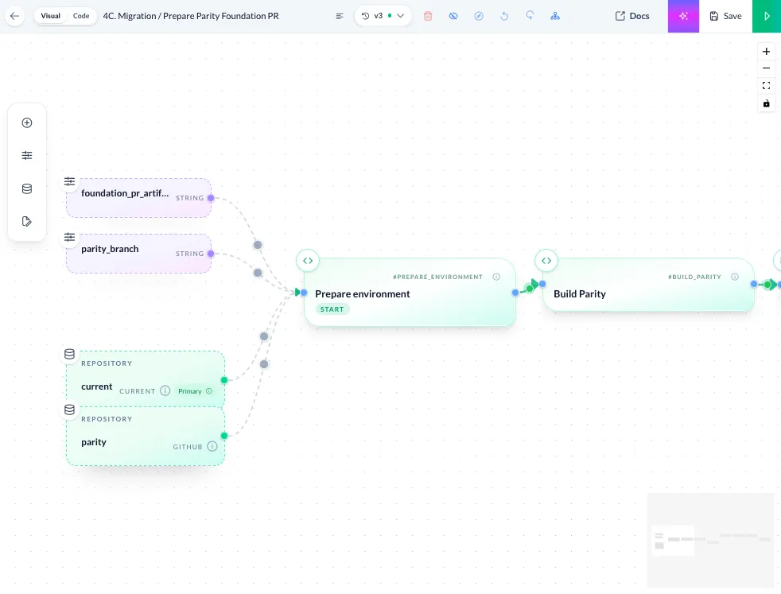781x594 pixels.
Task: Add a new node with sidebar plus icon
Action: pyautogui.click(x=27, y=123)
